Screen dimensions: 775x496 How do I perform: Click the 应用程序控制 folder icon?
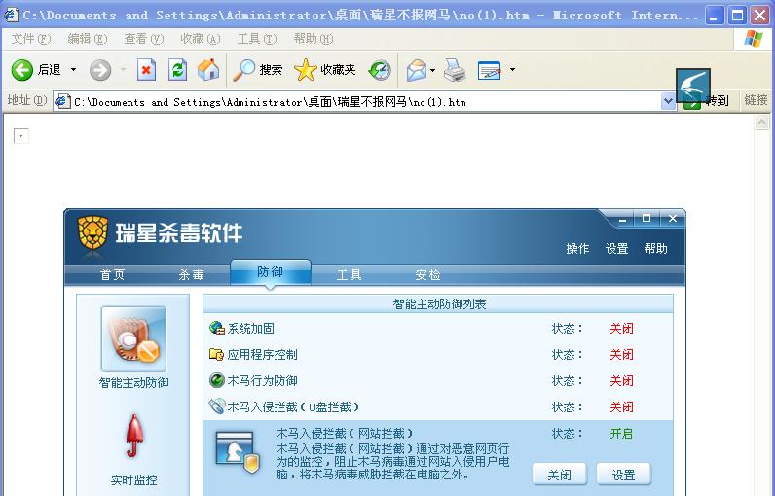coord(216,354)
